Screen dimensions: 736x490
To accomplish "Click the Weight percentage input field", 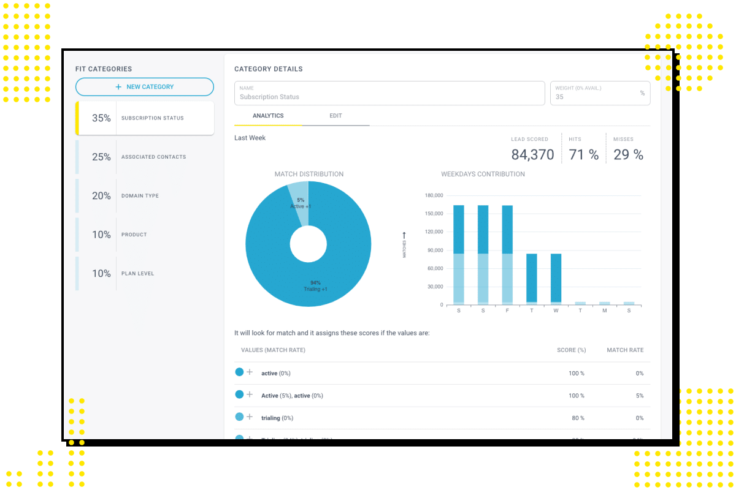I will [x=600, y=93].
